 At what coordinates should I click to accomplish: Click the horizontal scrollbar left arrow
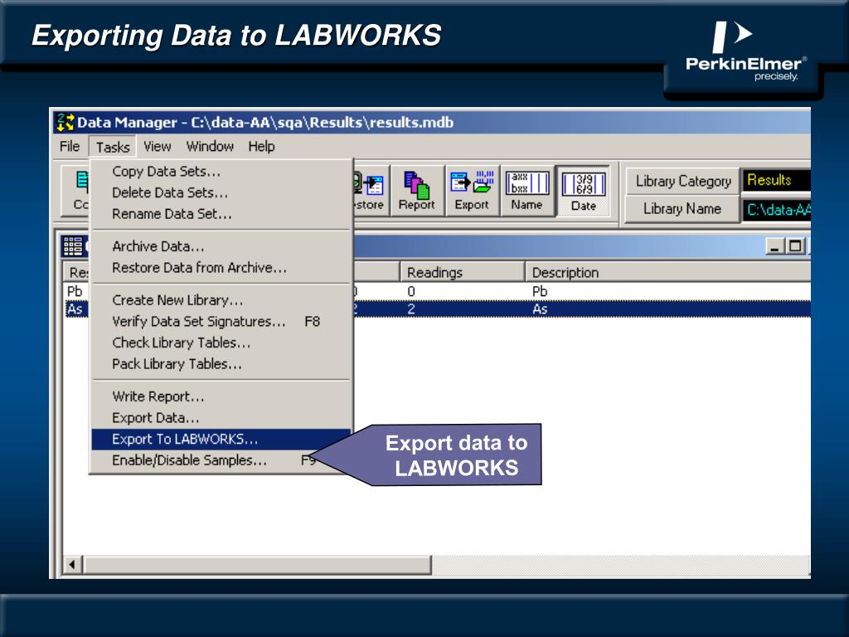tap(73, 564)
